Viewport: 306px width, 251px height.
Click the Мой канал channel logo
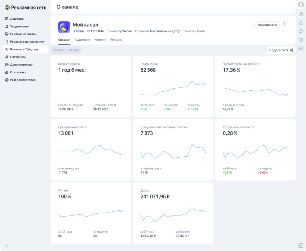coord(64,27)
